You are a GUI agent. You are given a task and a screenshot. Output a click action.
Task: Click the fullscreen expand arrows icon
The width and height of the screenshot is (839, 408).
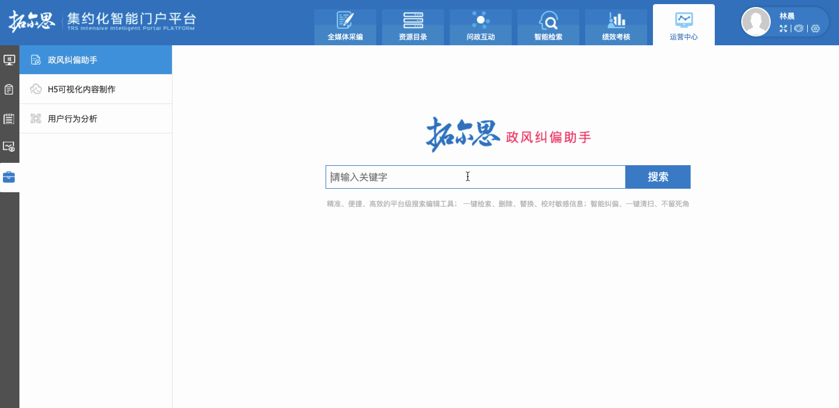[x=783, y=28]
